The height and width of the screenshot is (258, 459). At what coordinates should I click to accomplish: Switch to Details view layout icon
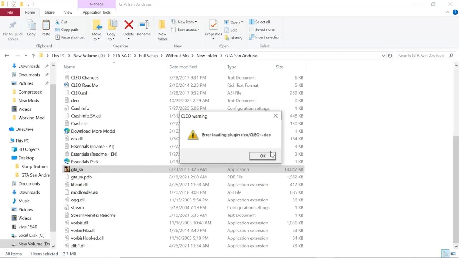(445, 254)
